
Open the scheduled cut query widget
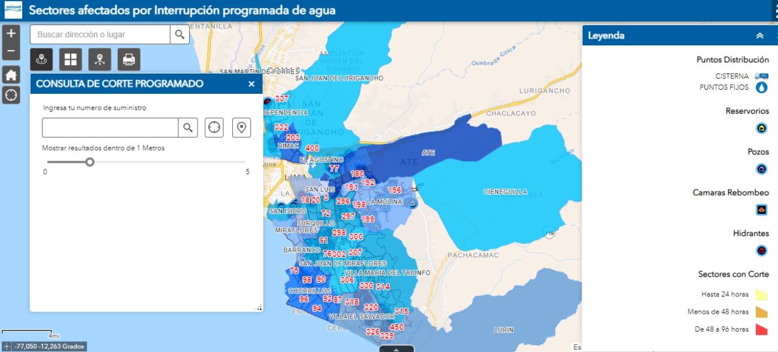point(42,59)
